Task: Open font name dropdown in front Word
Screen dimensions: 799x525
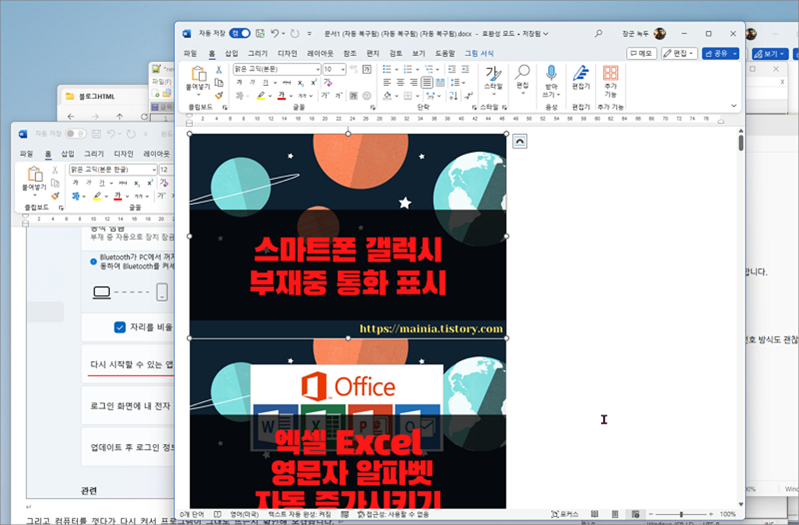Action: point(318,69)
